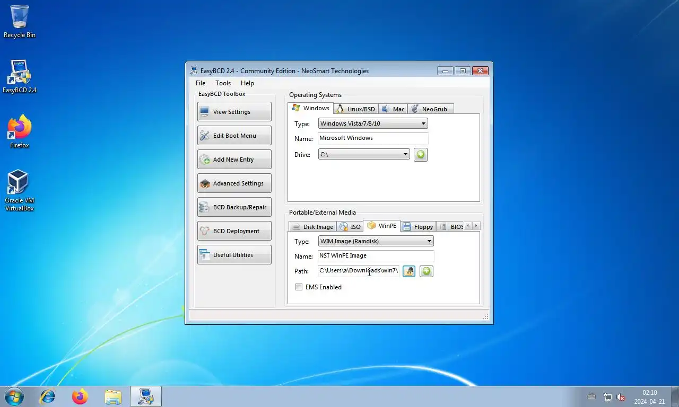Viewport: 679px width, 407px height.
Task: Expand the Windows Vista/7/8/10 type dropdown
Action: (373, 123)
